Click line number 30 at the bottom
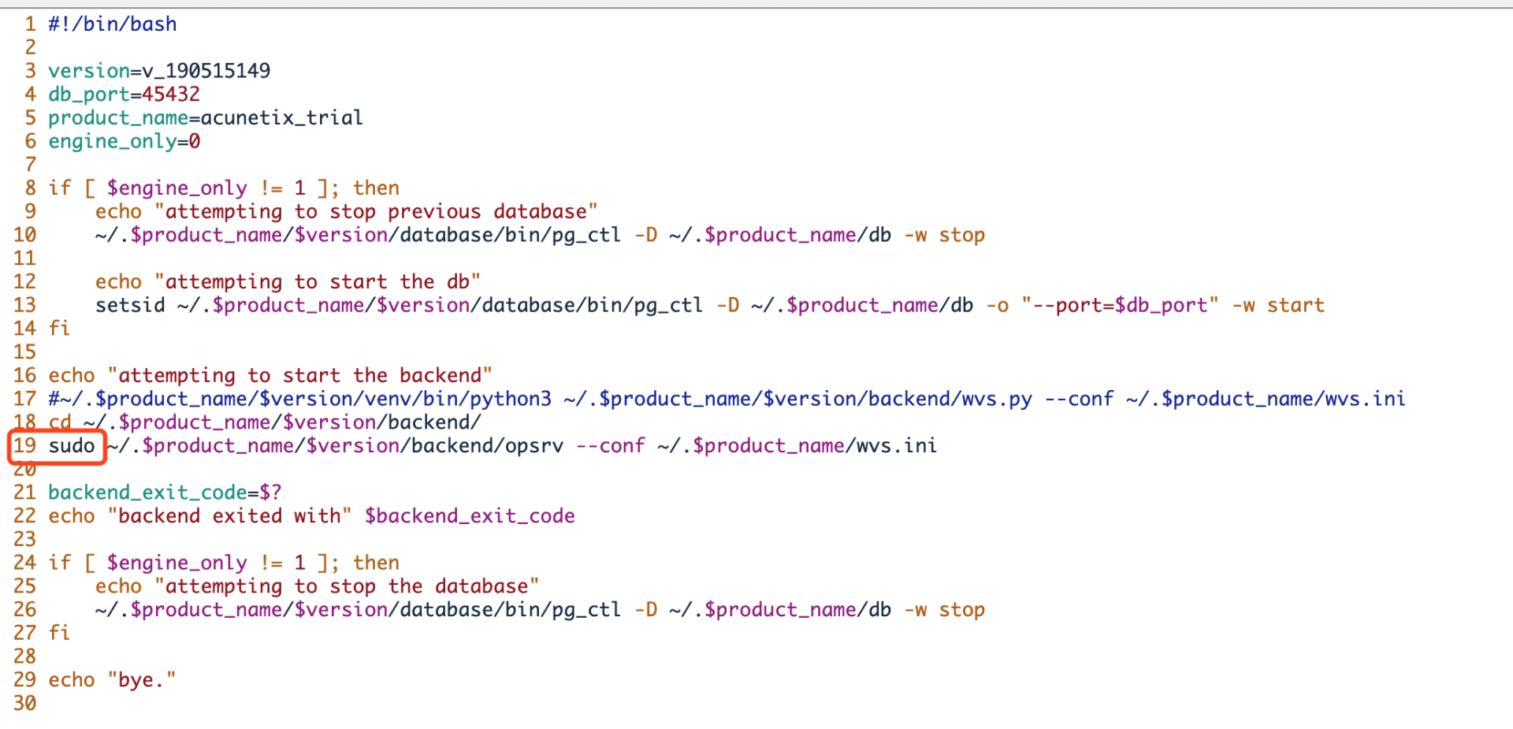This screenshot has width=1513, height=729. click(24, 703)
